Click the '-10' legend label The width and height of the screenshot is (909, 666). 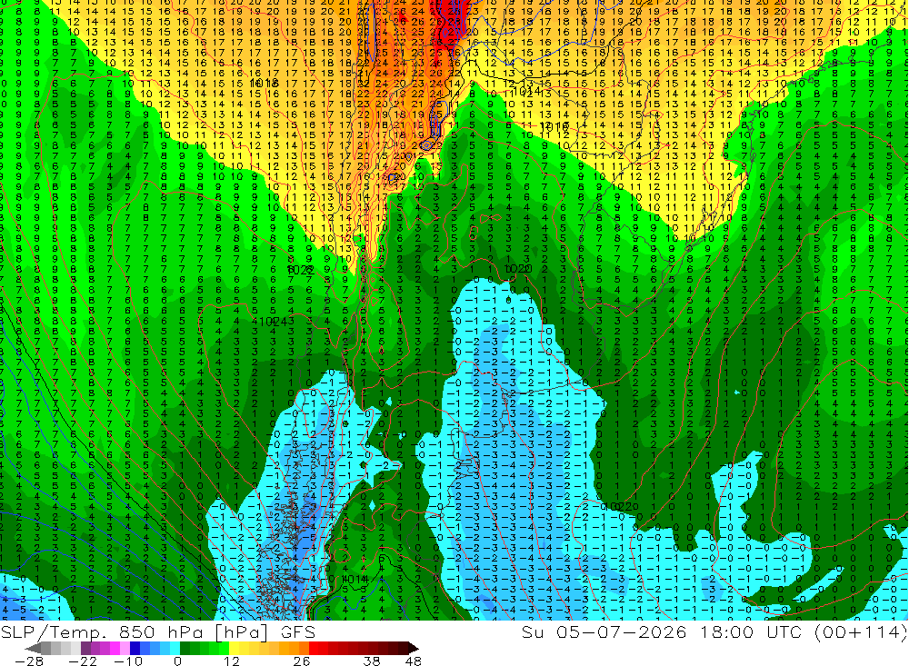pos(127,661)
